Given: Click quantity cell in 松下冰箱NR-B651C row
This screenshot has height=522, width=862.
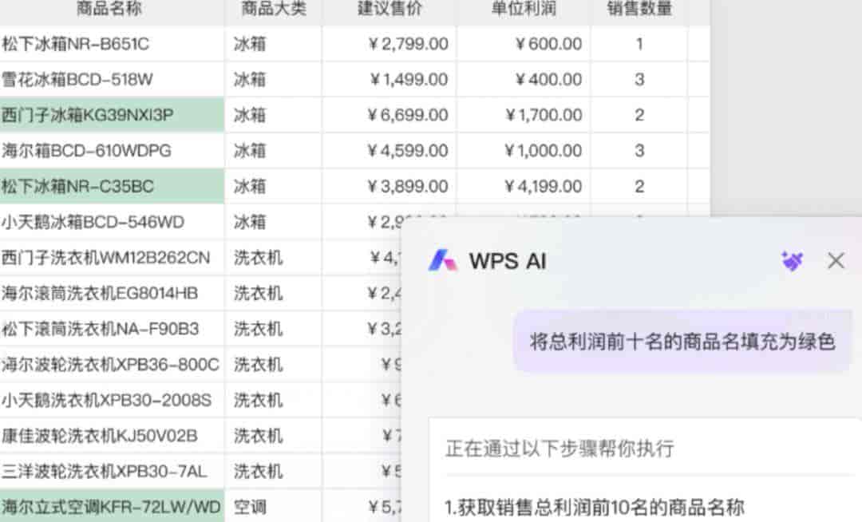Looking at the screenshot, I should click(x=639, y=44).
